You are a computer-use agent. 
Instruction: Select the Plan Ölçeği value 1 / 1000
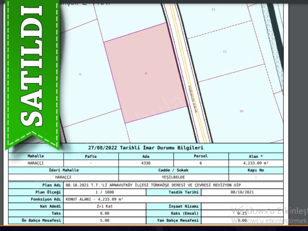(105, 192)
